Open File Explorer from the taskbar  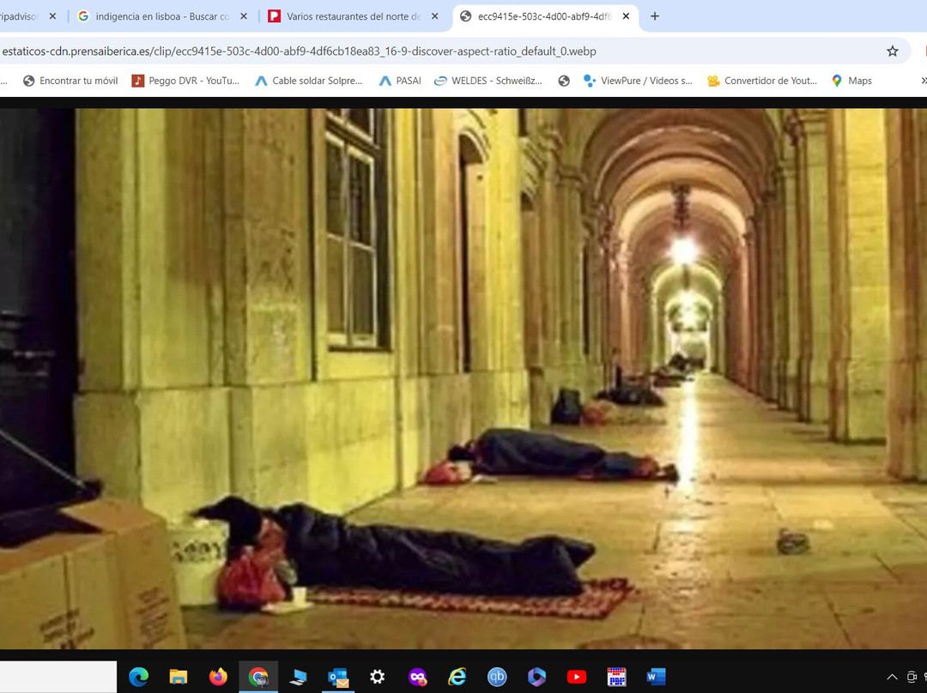click(x=179, y=677)
